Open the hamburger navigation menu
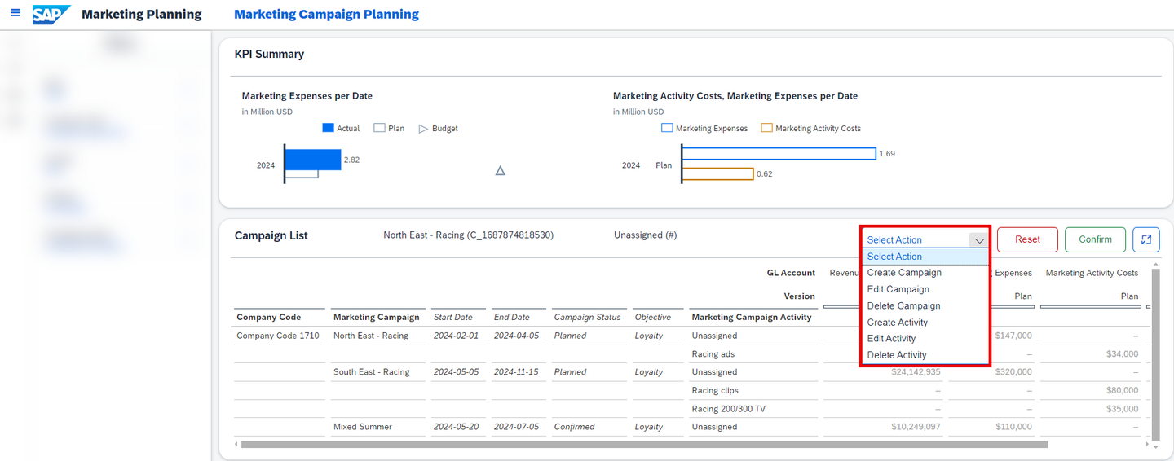The width and height of the screenshot is (1174, 461). tap(15, 14)
